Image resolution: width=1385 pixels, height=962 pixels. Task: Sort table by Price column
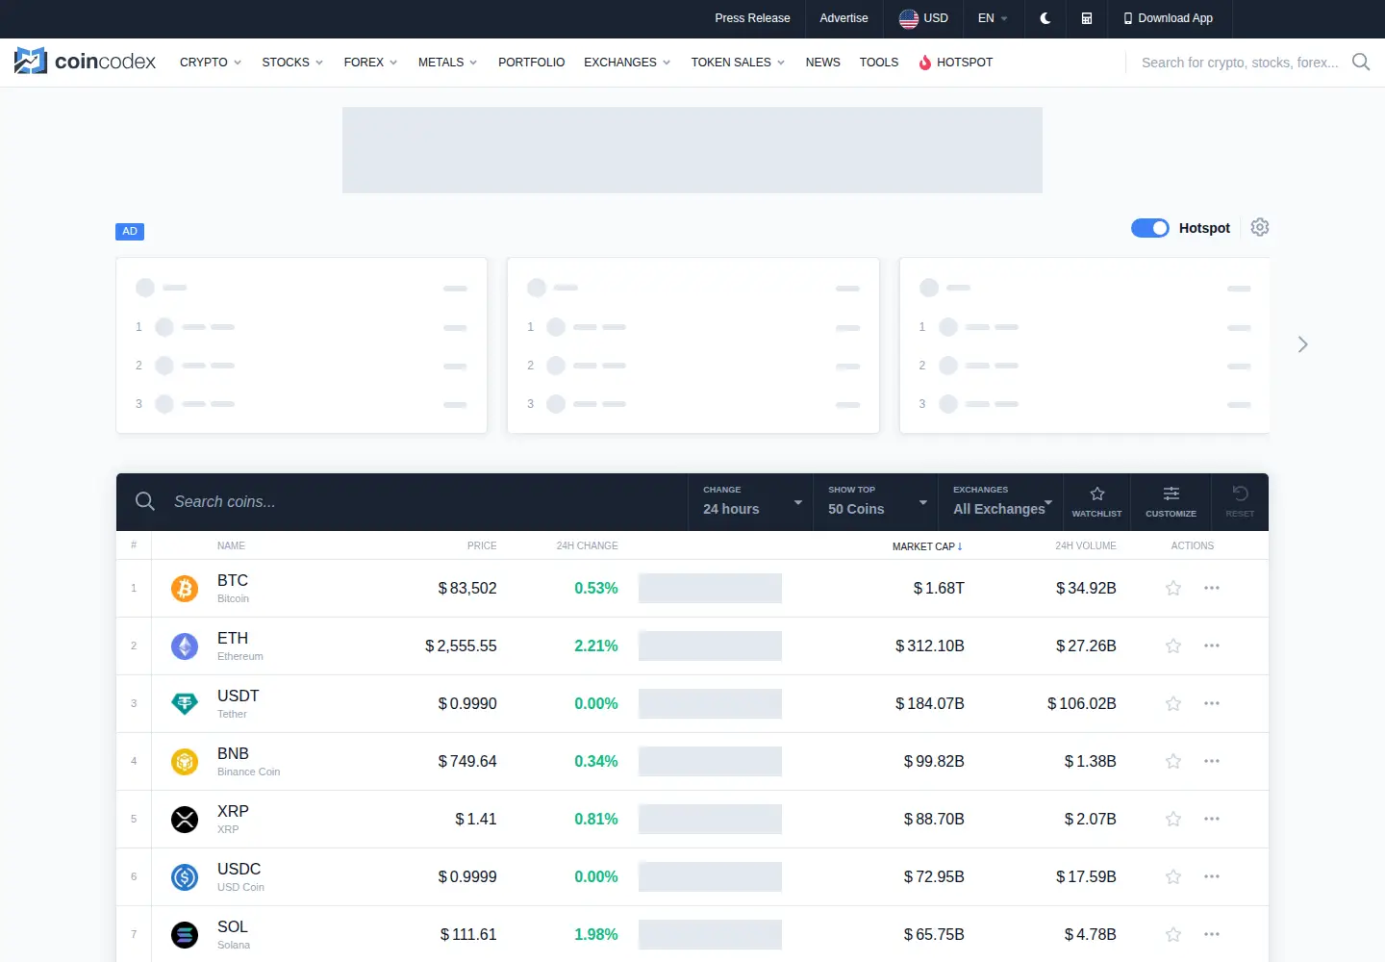click(x=482, y=545)
